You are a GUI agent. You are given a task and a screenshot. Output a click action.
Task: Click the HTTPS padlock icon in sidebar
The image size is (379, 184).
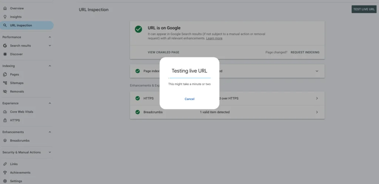[x=5, y=120]
